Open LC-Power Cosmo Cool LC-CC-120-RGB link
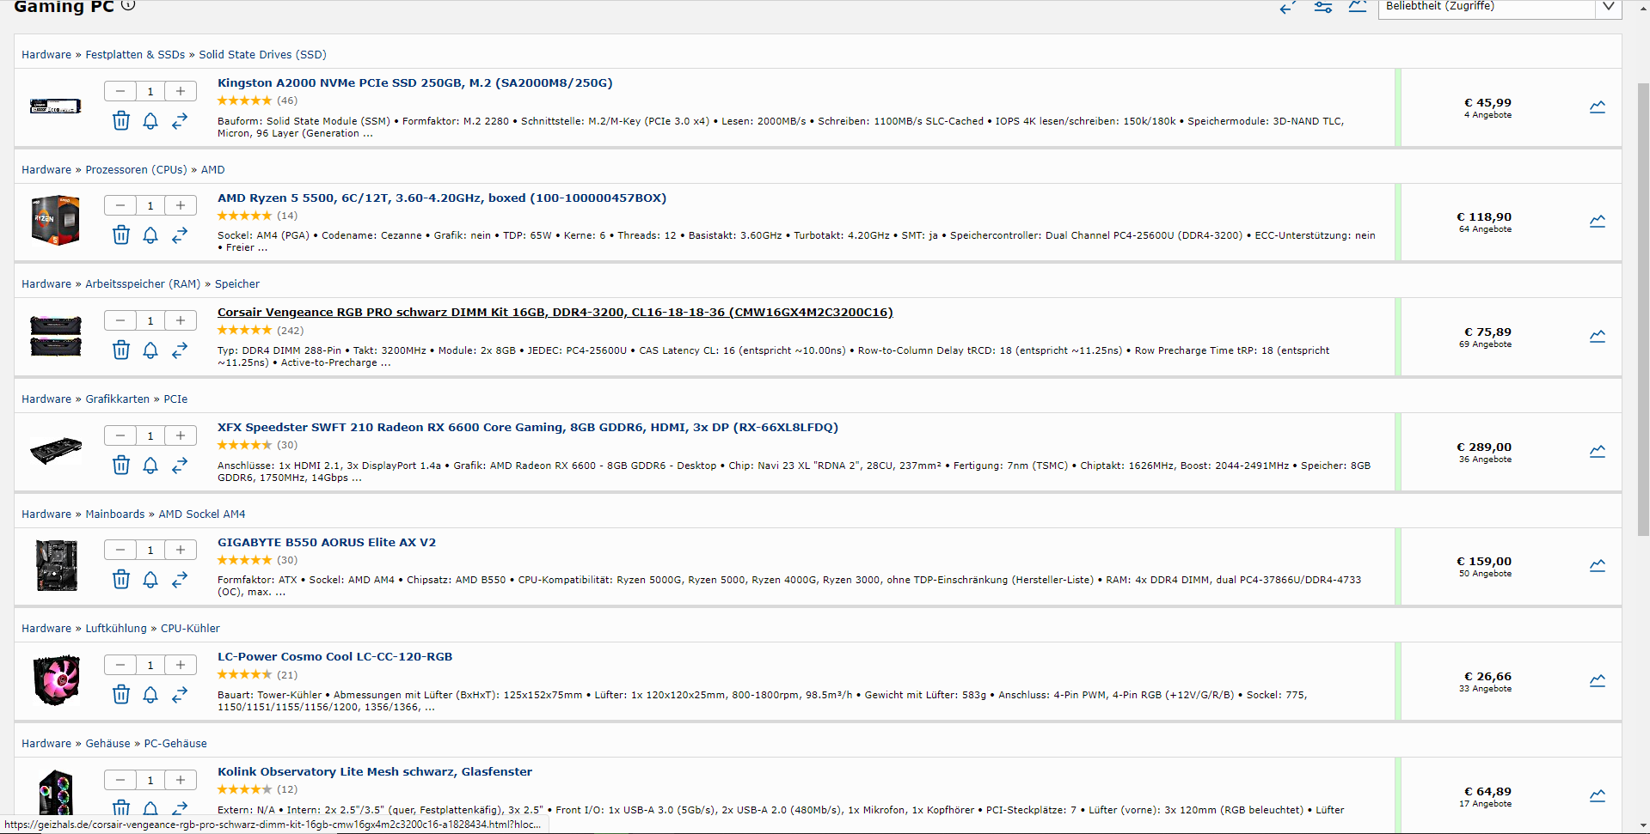The width and height of the screenshot is (1650, 834). pos(334,656)
